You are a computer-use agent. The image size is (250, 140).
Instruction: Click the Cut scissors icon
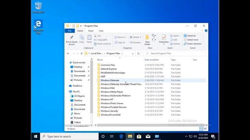(x=95, y=36)
